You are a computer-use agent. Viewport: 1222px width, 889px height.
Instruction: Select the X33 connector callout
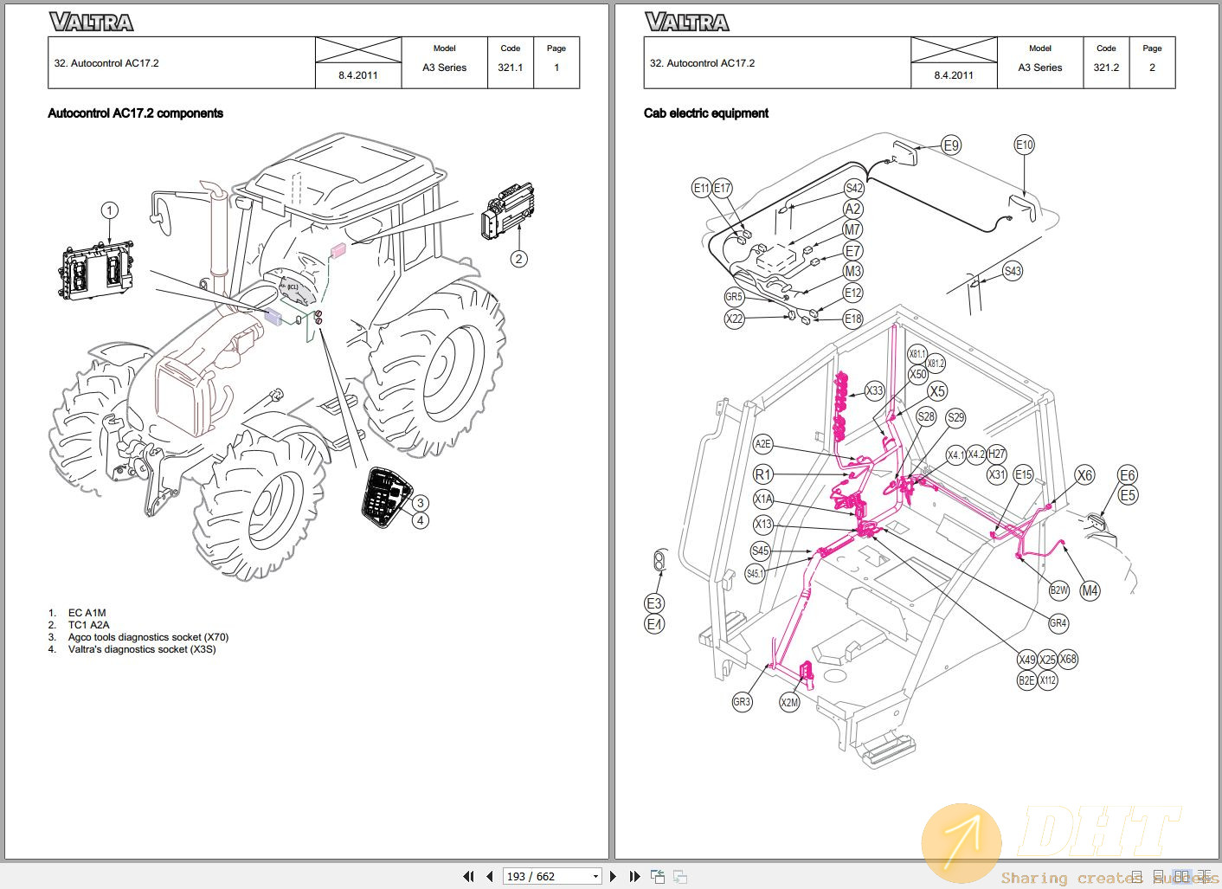(875, 390)
